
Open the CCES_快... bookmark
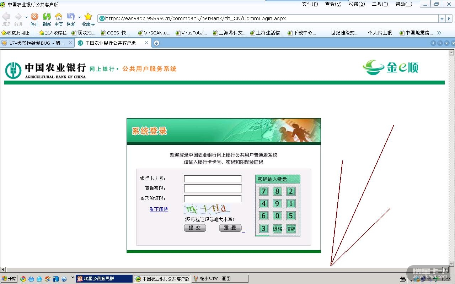116,33
